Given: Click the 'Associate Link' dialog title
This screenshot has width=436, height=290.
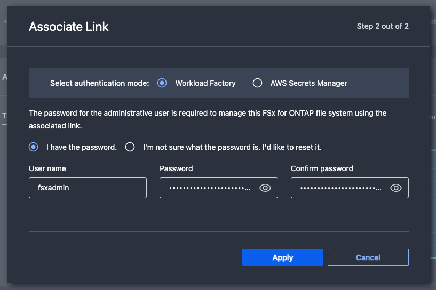Looking at the screenshot, I should (69, 27).
